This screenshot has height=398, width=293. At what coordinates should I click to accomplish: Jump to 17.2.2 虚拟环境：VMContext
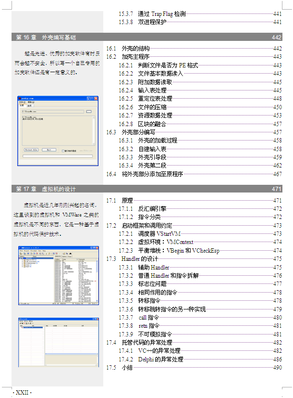pyautogui.click(x=200, y=242)
